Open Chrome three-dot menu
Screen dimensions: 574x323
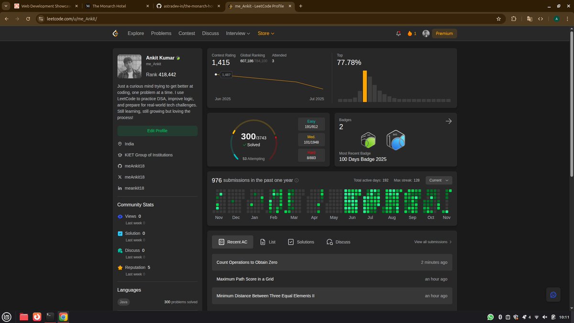[568, 19]
